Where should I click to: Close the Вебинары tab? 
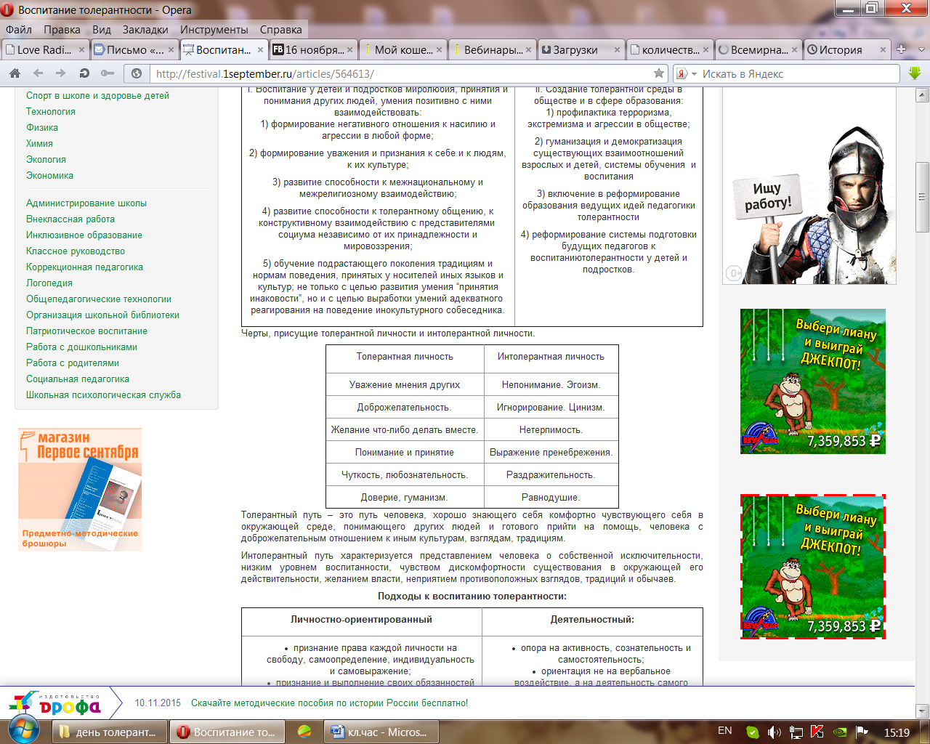(x=528, y=49)
